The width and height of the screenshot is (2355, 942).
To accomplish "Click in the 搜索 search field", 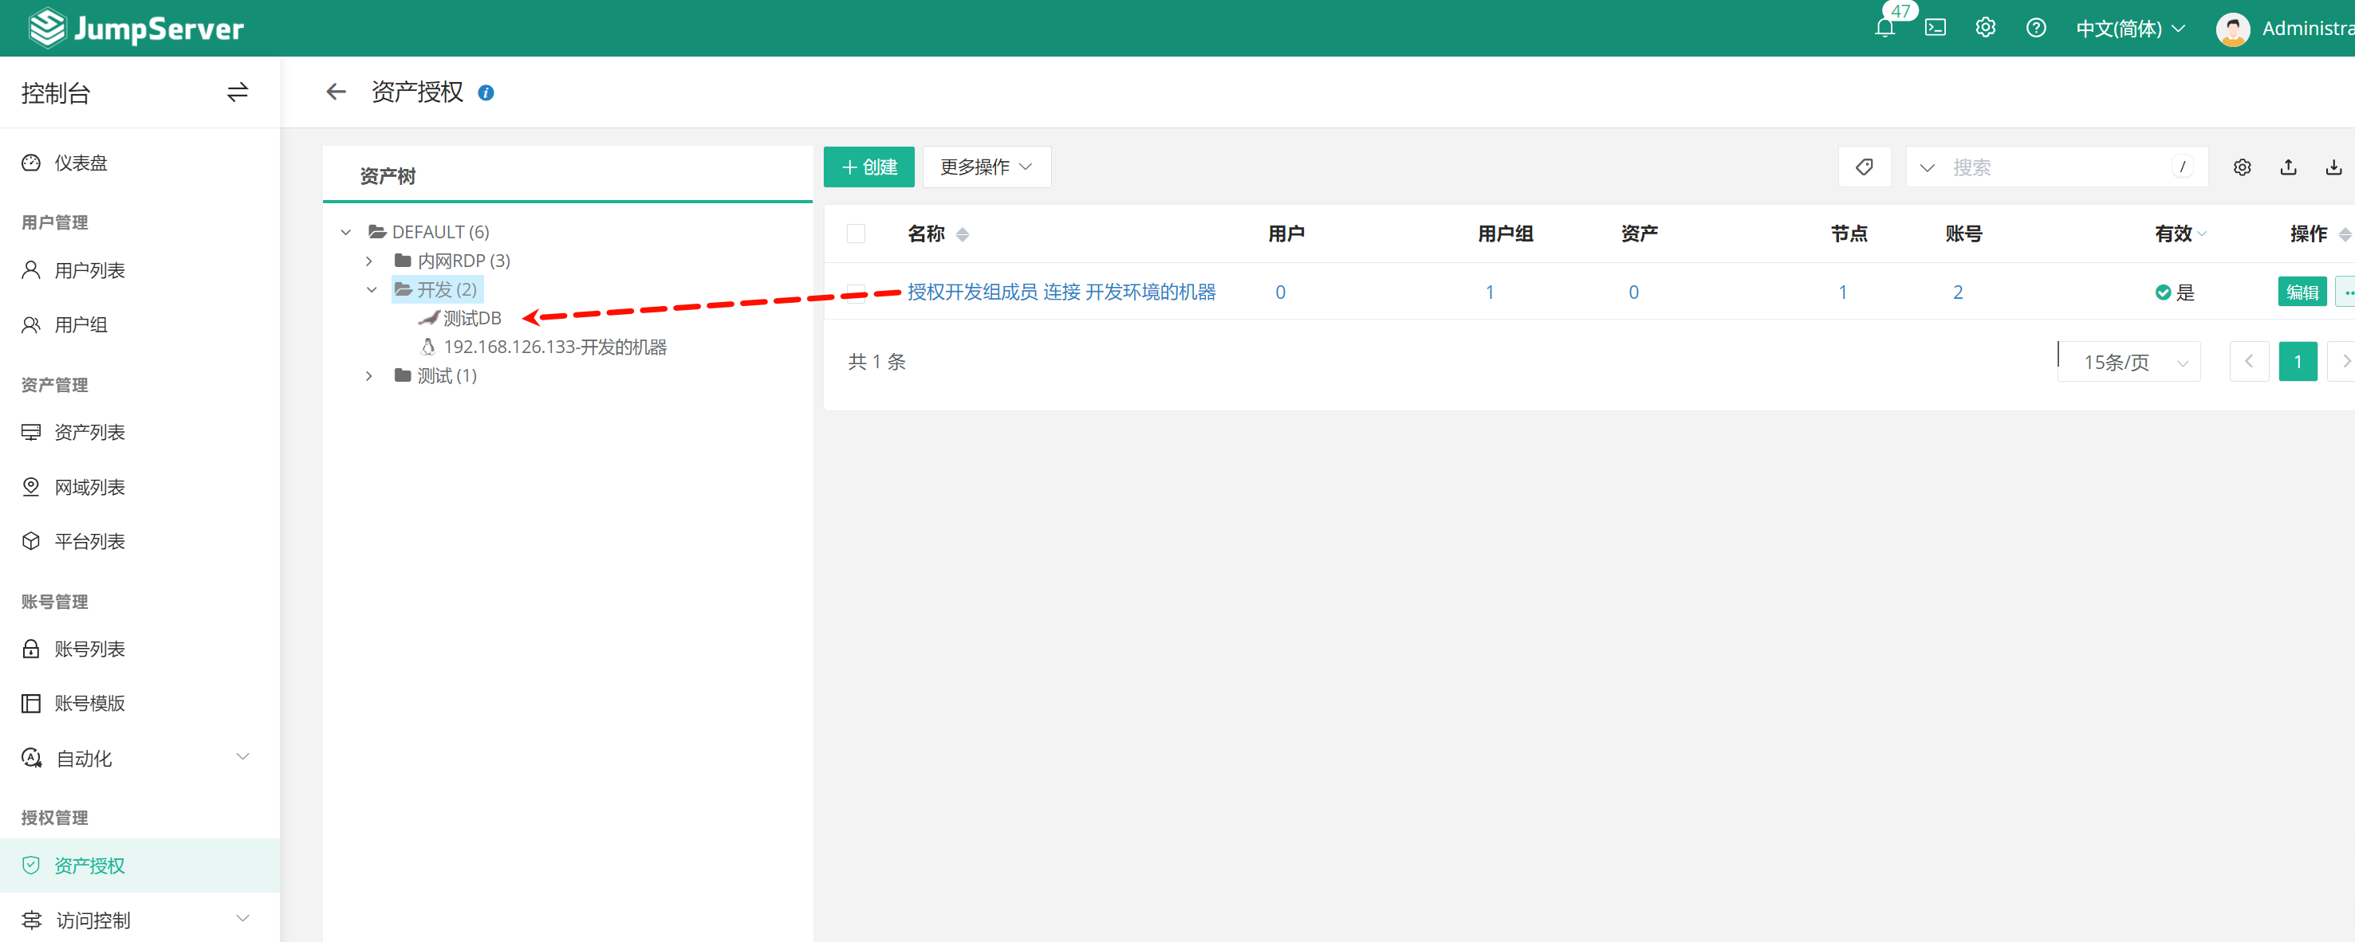I will [x=2057, y=167].
